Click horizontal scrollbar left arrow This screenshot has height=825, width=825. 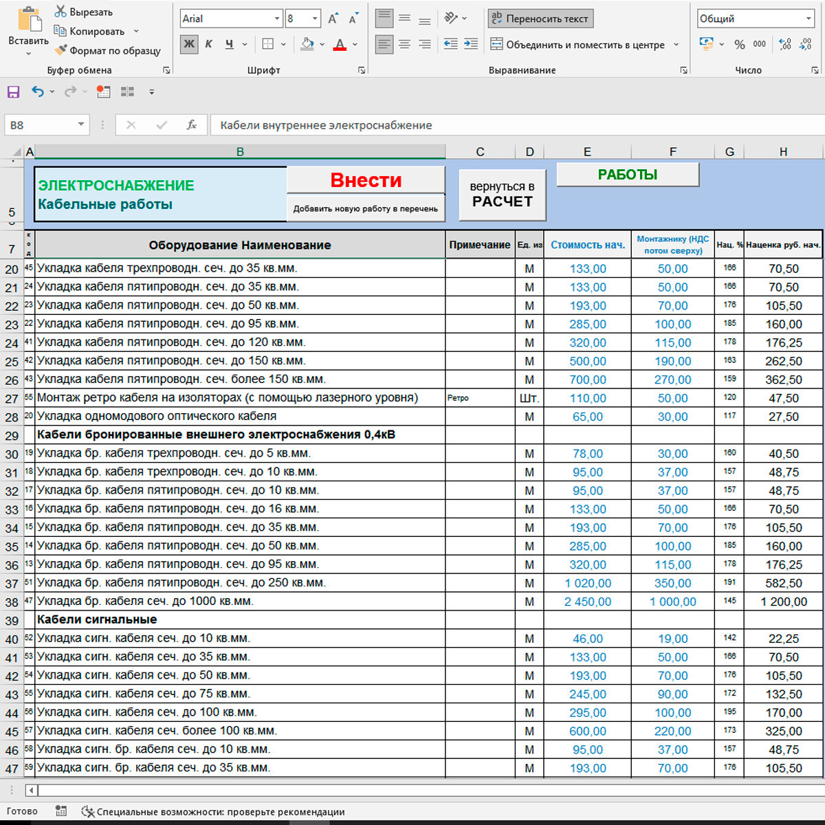[31, 790]
